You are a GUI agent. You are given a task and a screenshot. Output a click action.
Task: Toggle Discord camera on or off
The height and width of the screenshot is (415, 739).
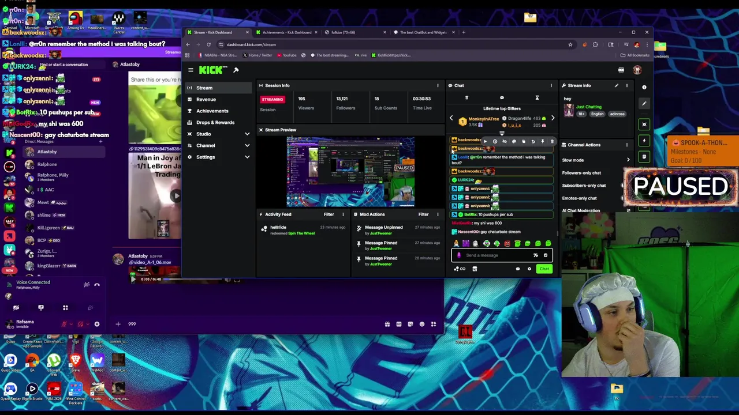click(16, 308)
